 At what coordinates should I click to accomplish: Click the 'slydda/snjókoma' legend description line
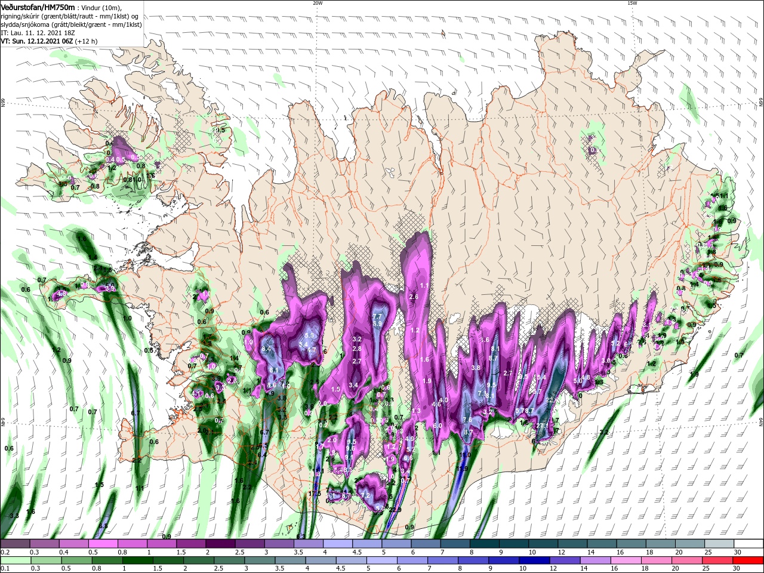point(71,24)
